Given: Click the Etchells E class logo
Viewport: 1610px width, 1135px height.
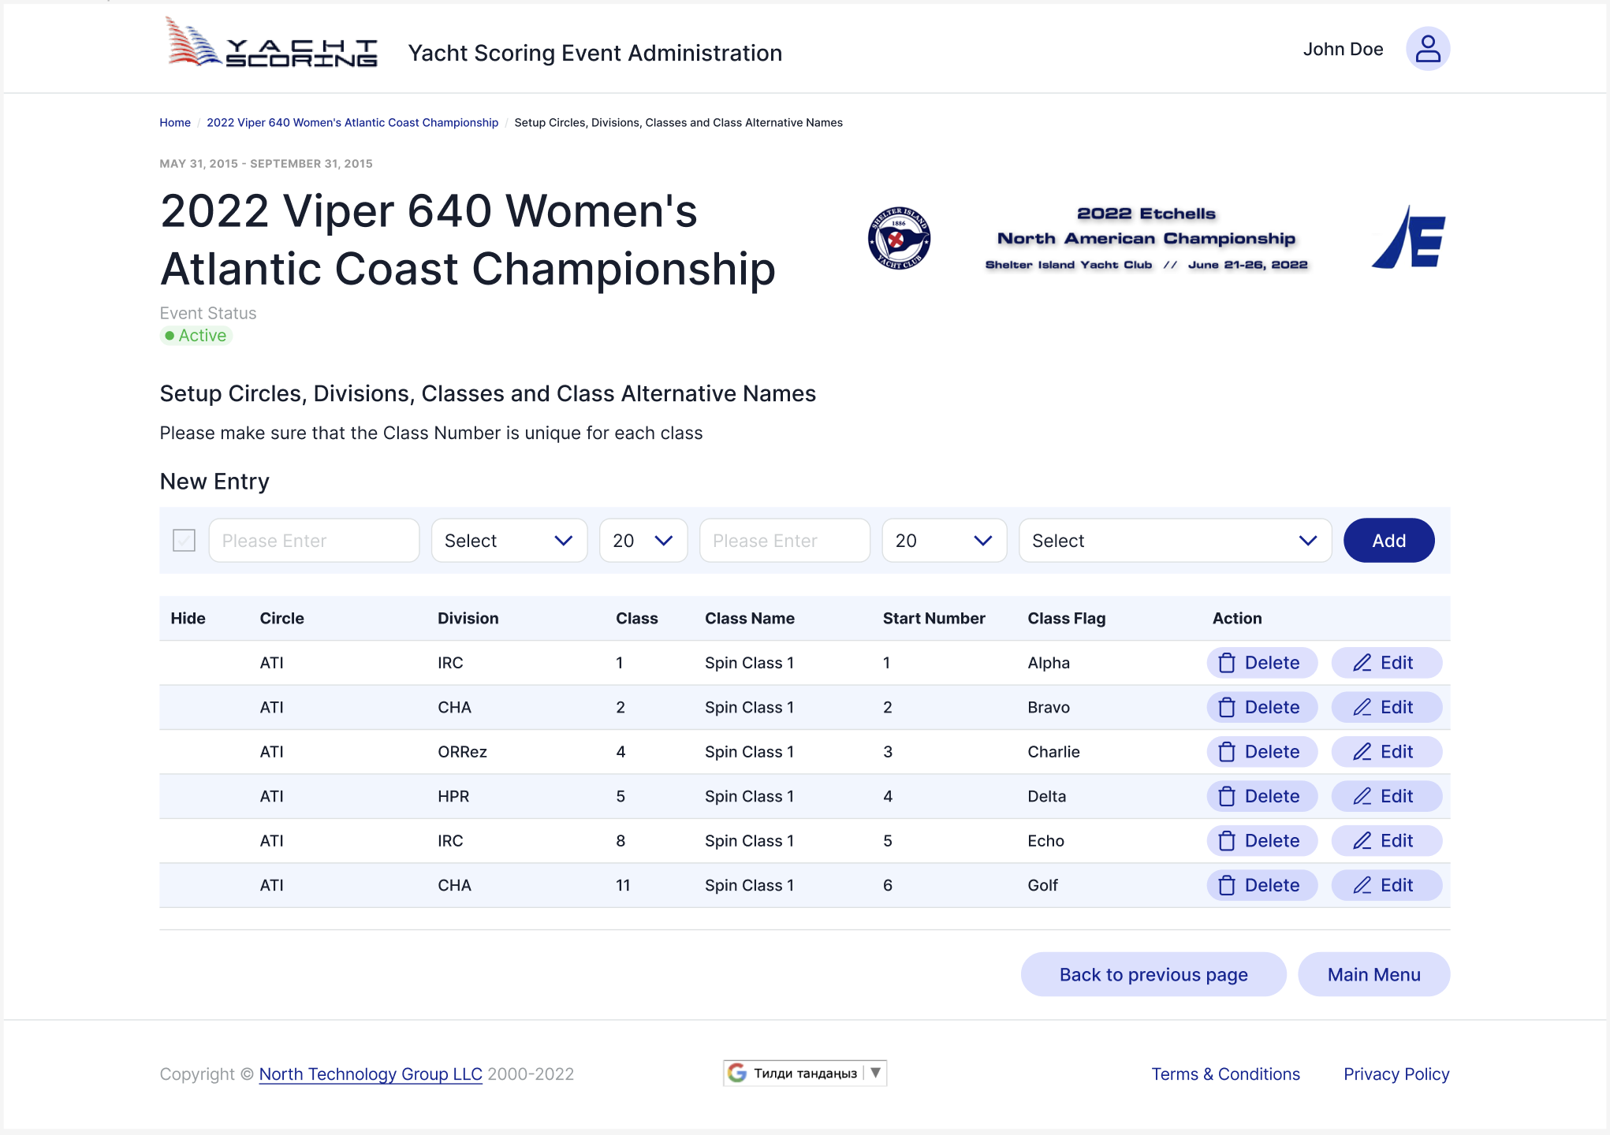Looking at the screenshot, I should [1409, 237].
